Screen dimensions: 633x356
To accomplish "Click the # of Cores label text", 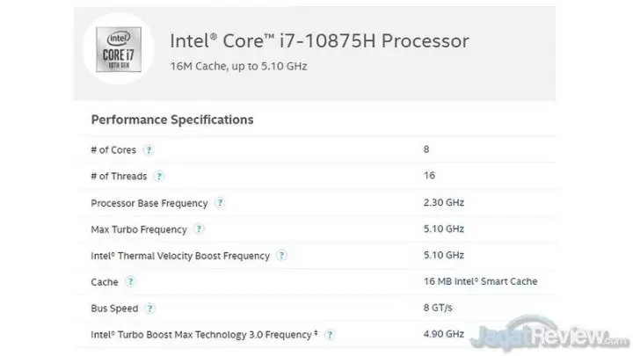I will click(x=114, y=149).
